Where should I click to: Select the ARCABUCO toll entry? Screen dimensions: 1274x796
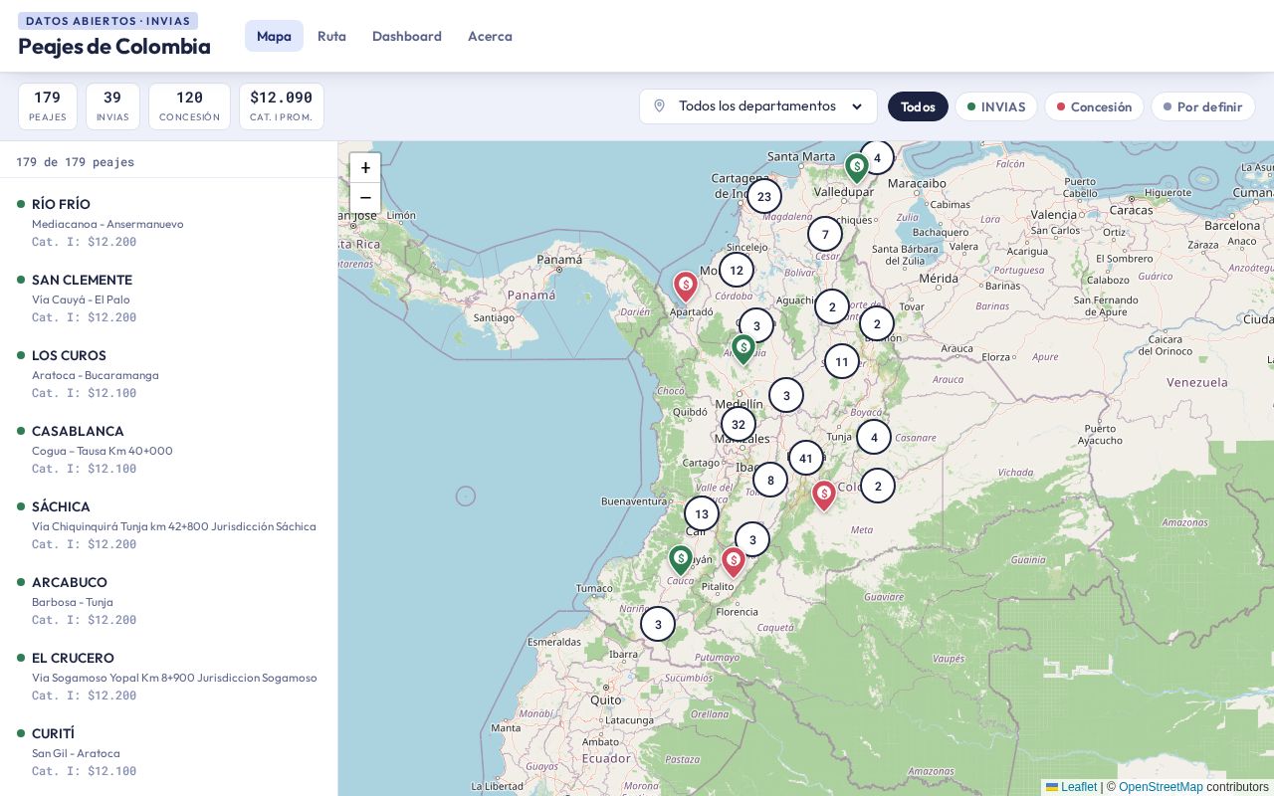pos(169,600)
